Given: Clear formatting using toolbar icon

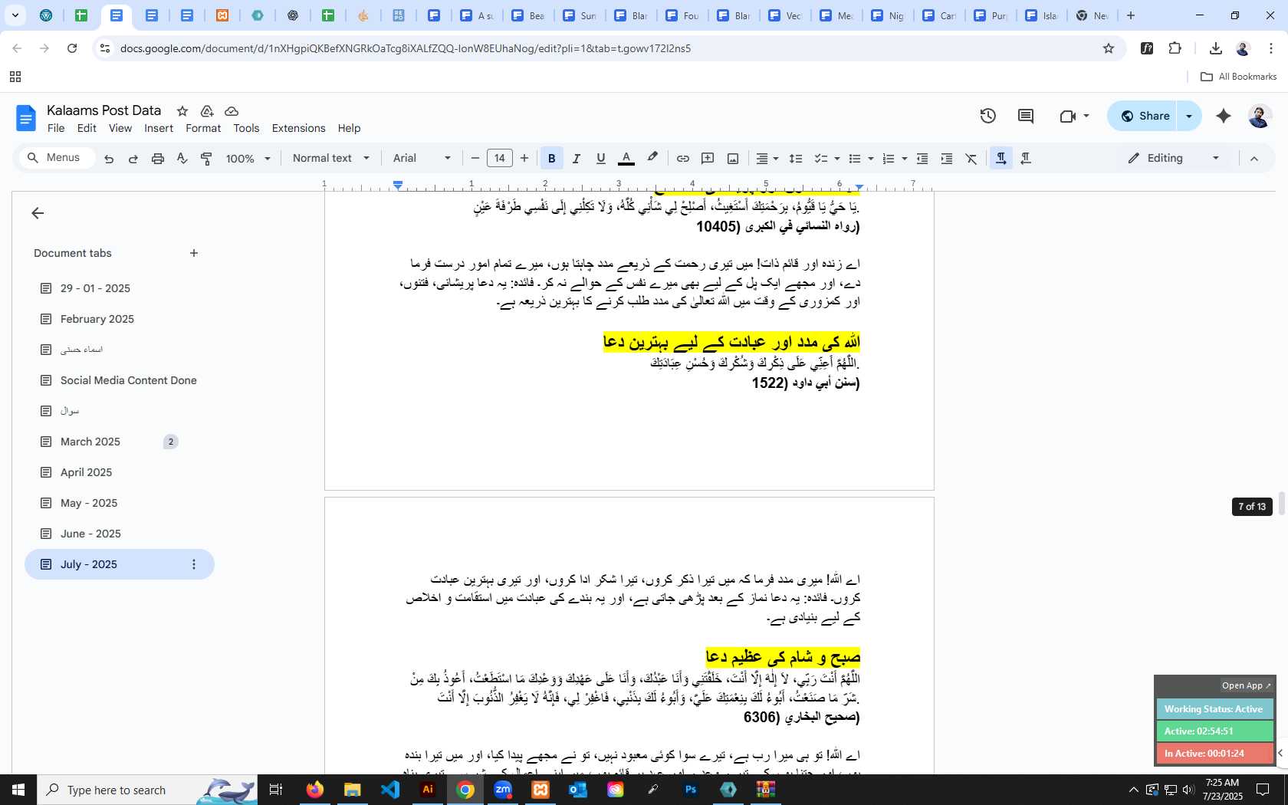Looking at the screenshot, I should tap(971, 159).
